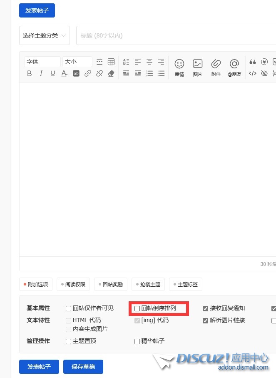This screenshot has width=276, height=378.
Task: Click the 文本特性 label
Action: (38, 320)
